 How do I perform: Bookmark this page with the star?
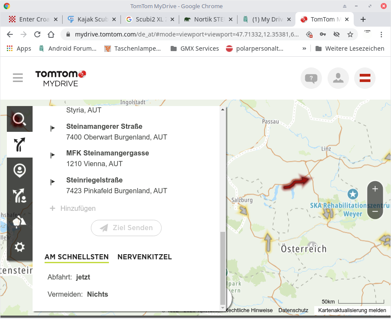click(350, 34)
